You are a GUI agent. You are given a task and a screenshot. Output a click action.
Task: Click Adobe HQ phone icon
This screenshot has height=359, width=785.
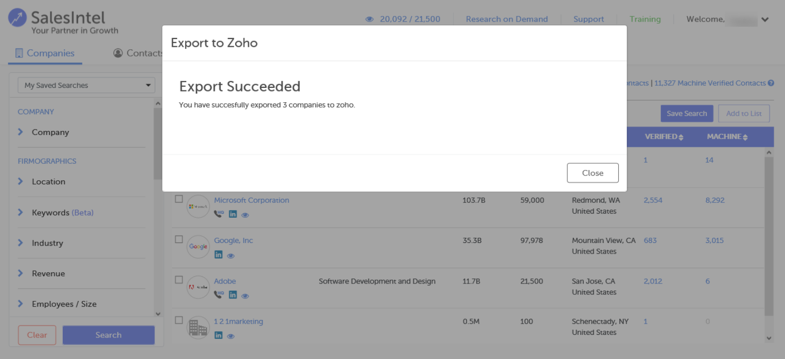(219, 295)
